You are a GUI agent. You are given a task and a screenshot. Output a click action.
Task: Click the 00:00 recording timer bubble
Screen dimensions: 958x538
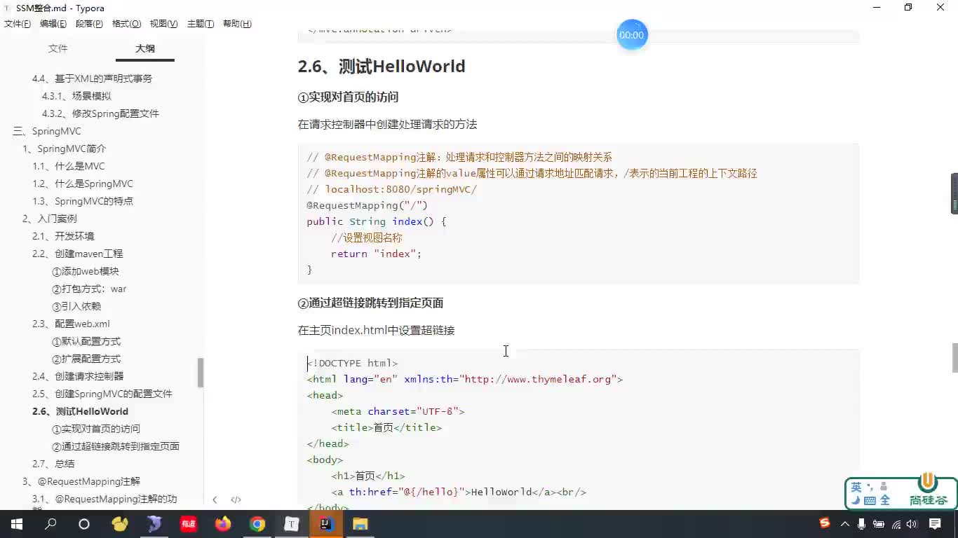(x=631, y=35)
